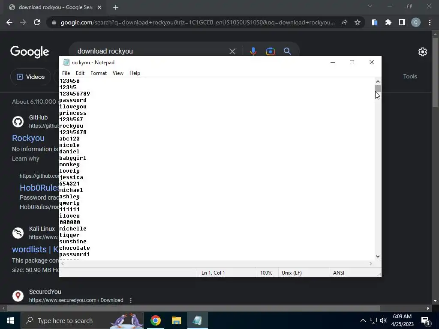The height and width of the screenshot is (329, 439).
Task: Filter Google results by Videos
Action: tap(30, 77)
